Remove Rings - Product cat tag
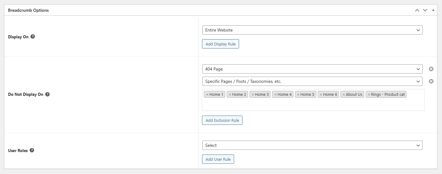442x174 pixels. click(369, 95)
